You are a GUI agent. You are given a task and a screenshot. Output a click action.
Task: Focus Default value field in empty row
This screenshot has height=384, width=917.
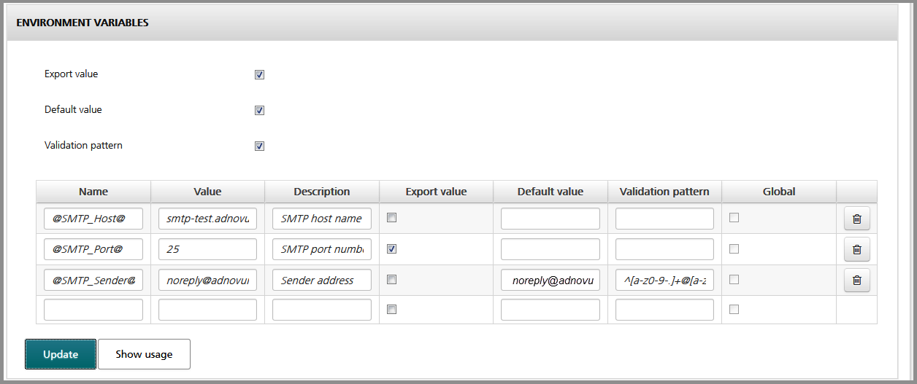click(550, 310)
